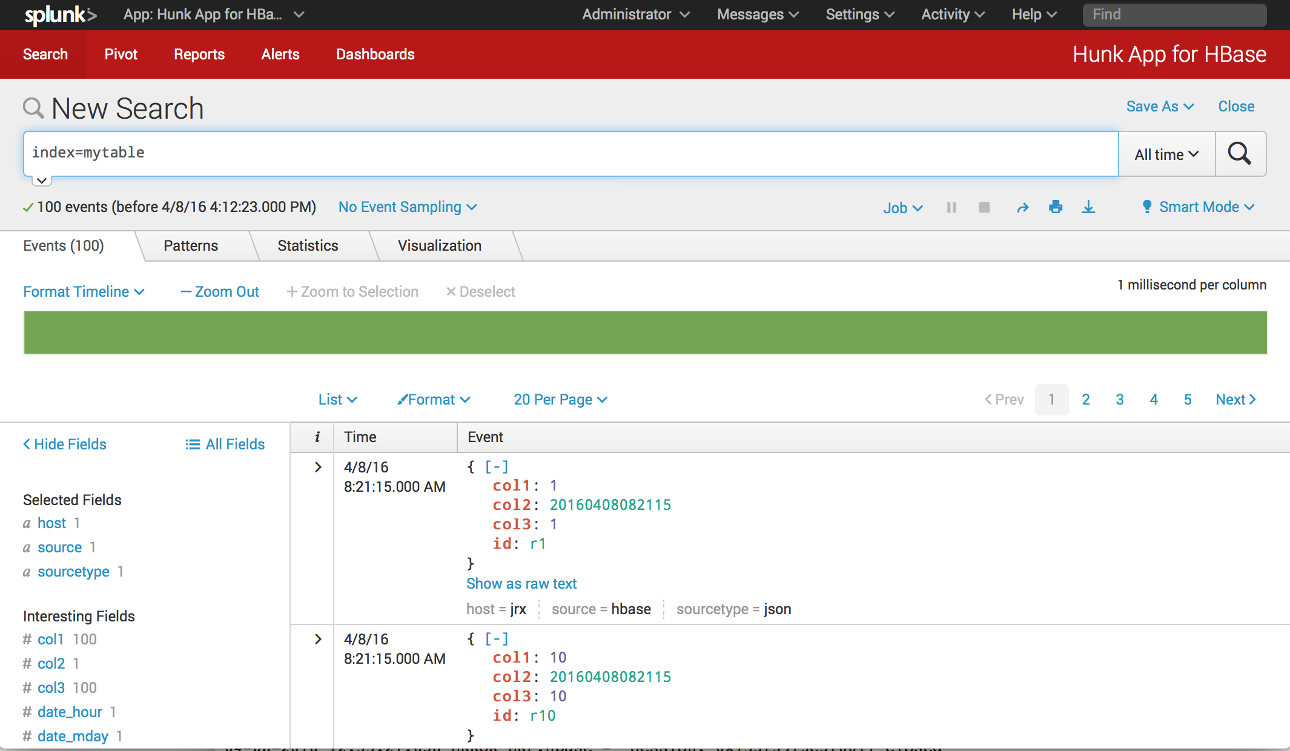Open the Help menu
The image size is (1290, 751).
(1034, 15)
